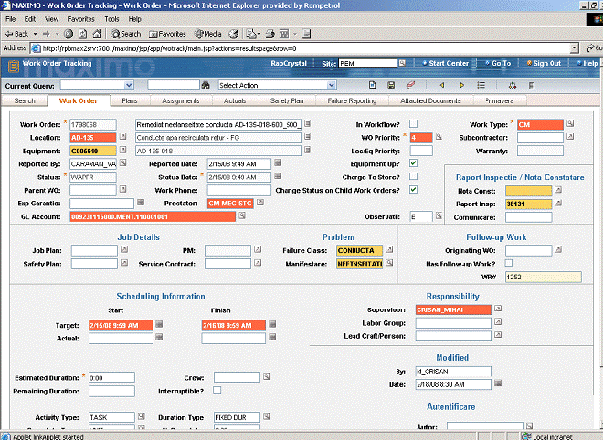Open Work Type lookup icon
The height and width of the screenshot is (440, 603).
click(x=570, y=123)
